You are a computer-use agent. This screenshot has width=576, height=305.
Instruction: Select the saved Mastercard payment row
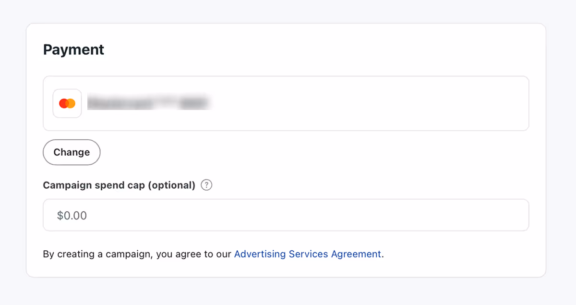click(286, 103)
